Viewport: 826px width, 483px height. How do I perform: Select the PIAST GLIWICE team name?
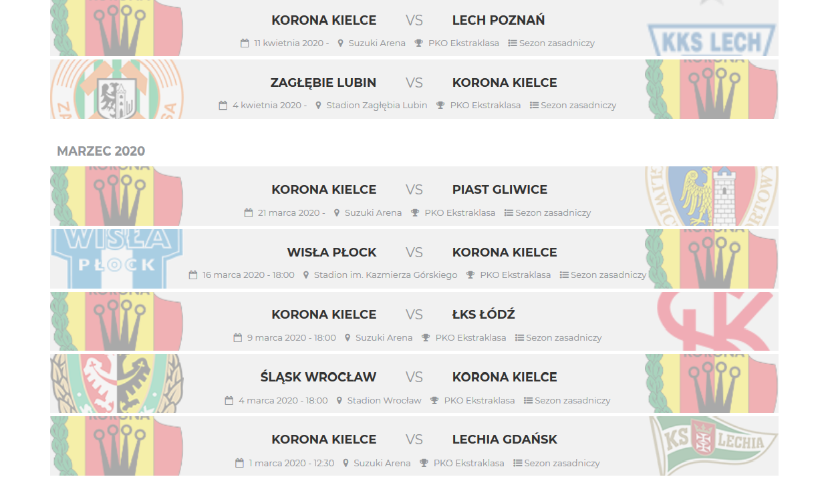(500, 190)
